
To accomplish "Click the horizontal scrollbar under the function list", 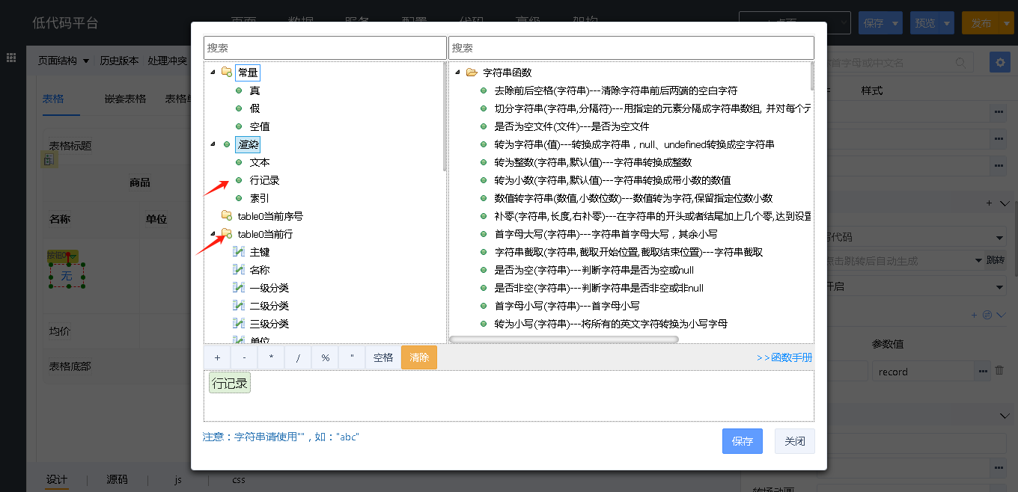I will (564, 339).
